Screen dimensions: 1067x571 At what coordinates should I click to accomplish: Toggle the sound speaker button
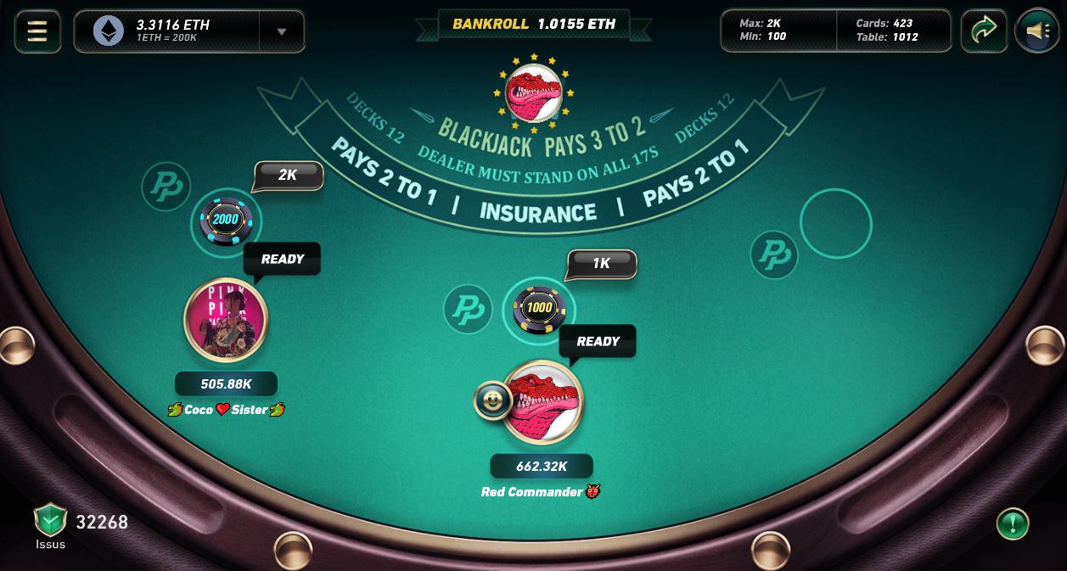pos(1036,31)
